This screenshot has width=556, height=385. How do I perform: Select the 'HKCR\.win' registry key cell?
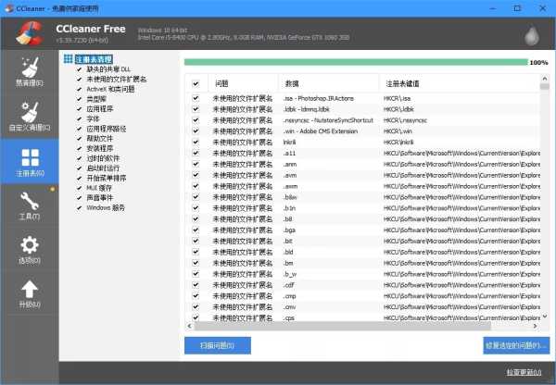click(398, 131)
